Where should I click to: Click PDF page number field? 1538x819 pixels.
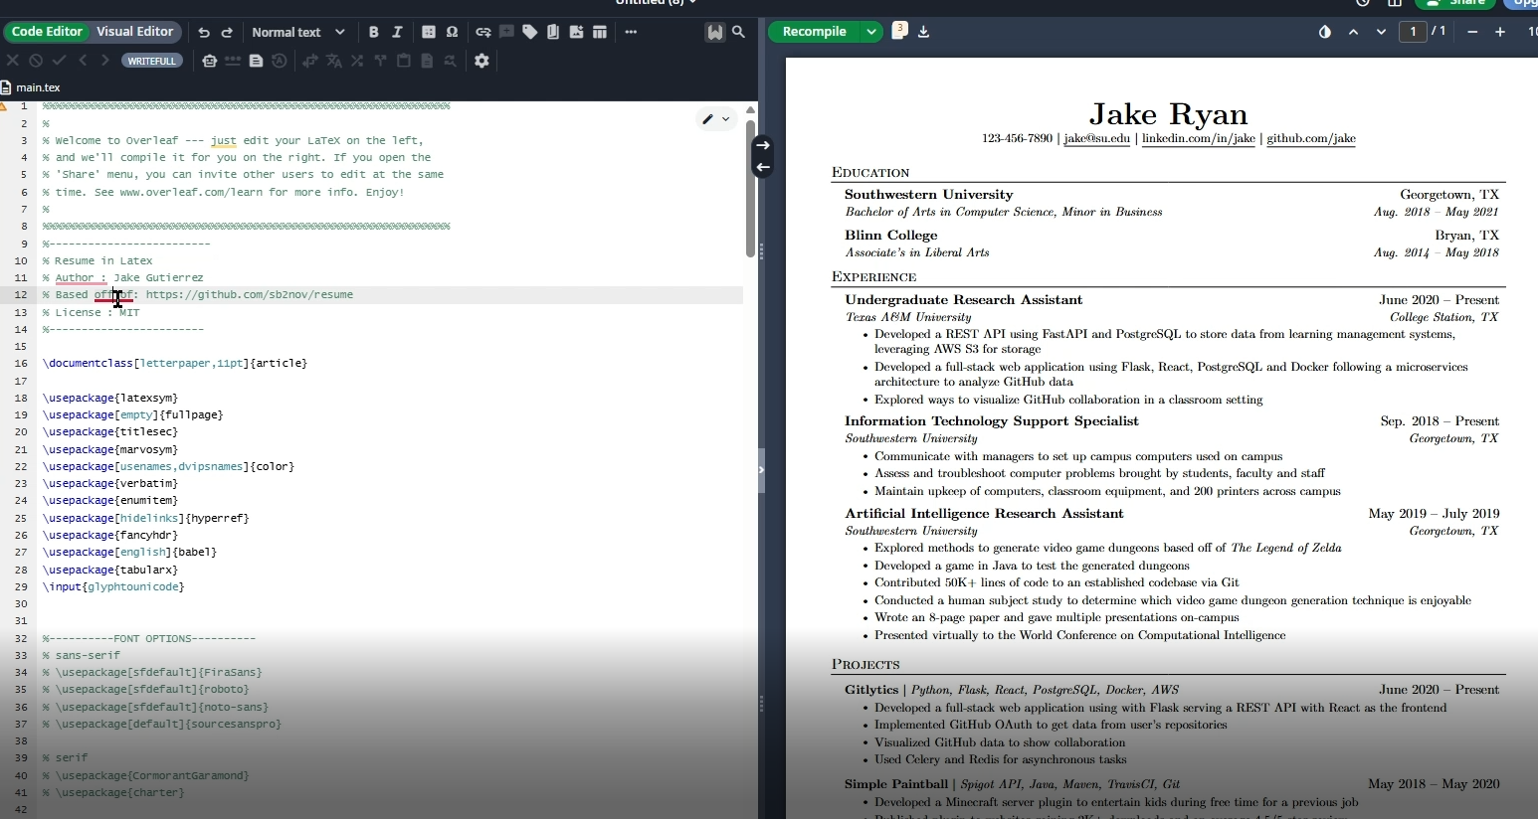1413,32
